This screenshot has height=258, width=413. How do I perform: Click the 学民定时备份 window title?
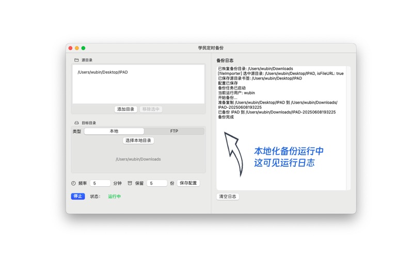pyautogui.click(x=211, y=48)
